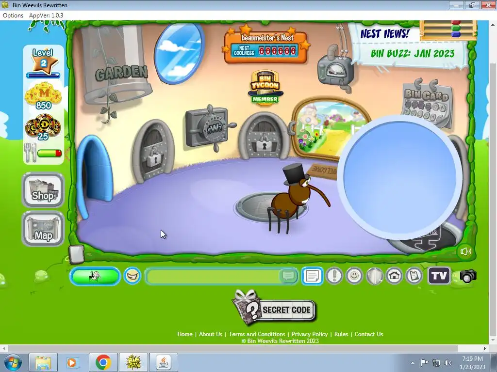Click the Dosh coins pile showing 25

tap(43, 127)
